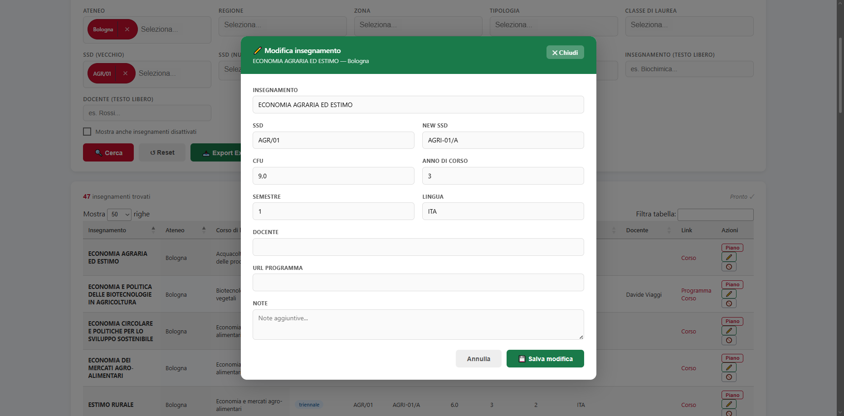The image size is (844, 416).
Task: Open Programma link in Davide Viaggi row
Action: (x=696, y=291)
